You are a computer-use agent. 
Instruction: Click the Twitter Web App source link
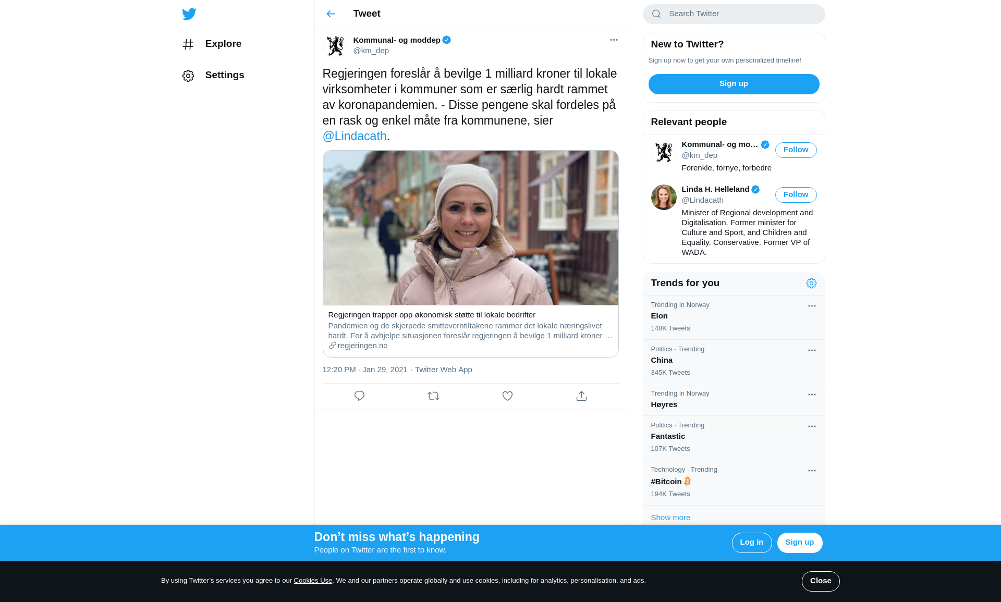[x=444, y=370]
